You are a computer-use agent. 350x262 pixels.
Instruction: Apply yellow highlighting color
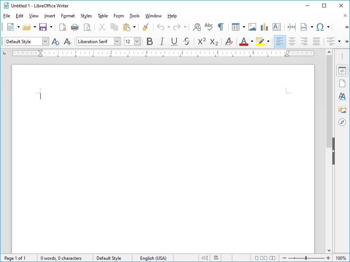pos(260,42)
